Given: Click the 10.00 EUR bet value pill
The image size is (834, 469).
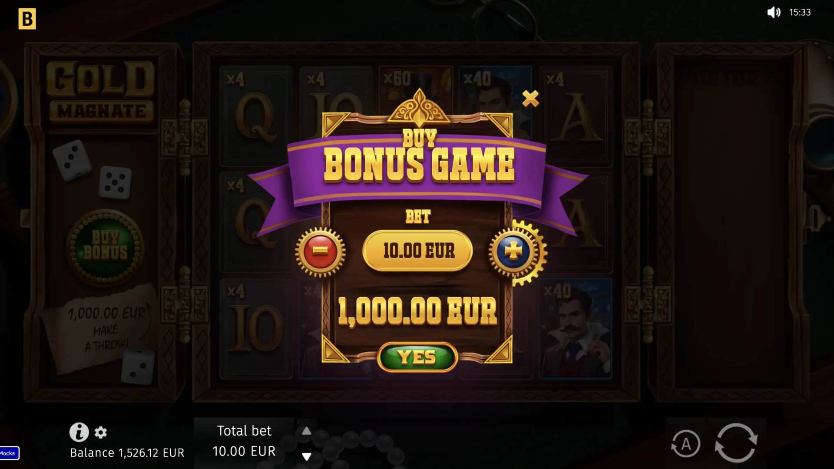Looking at the screenshot, I should (417, 251).
